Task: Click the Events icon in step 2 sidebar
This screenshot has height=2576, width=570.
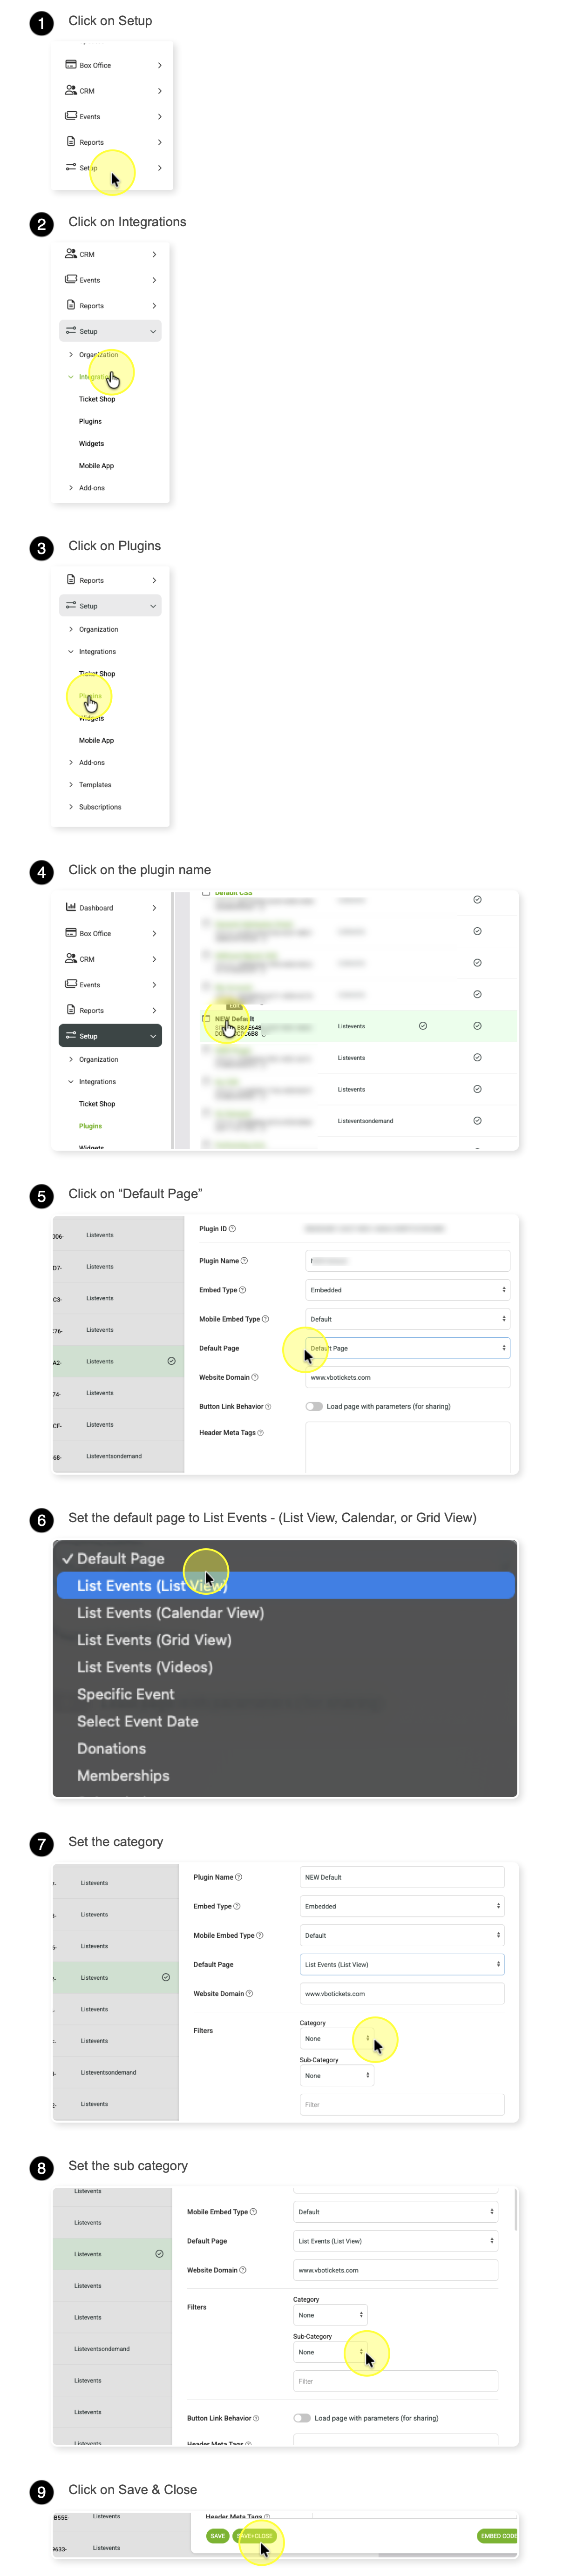Action: [x=71, y=279]
